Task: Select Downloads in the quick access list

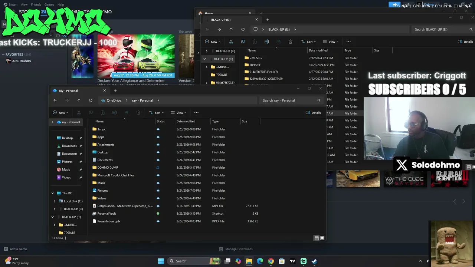Action: tap(69, 146)
